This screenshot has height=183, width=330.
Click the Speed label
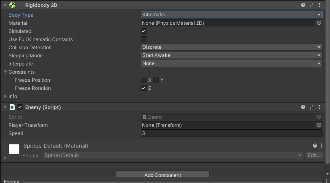[16, 133]
